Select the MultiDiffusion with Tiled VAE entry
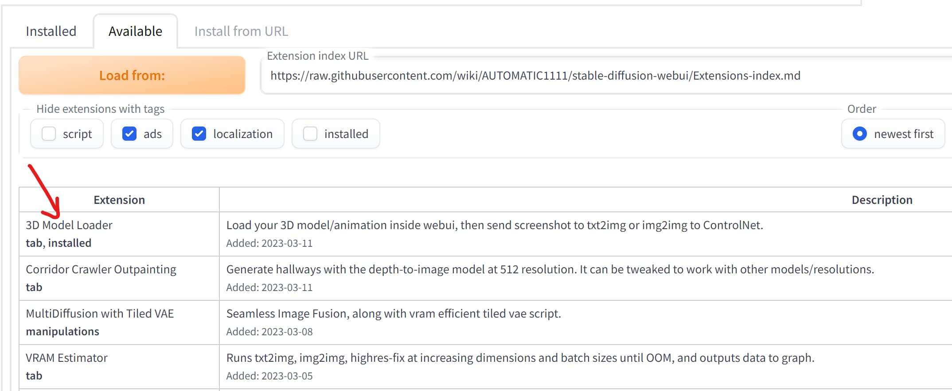952x391 pixels. 100,314
